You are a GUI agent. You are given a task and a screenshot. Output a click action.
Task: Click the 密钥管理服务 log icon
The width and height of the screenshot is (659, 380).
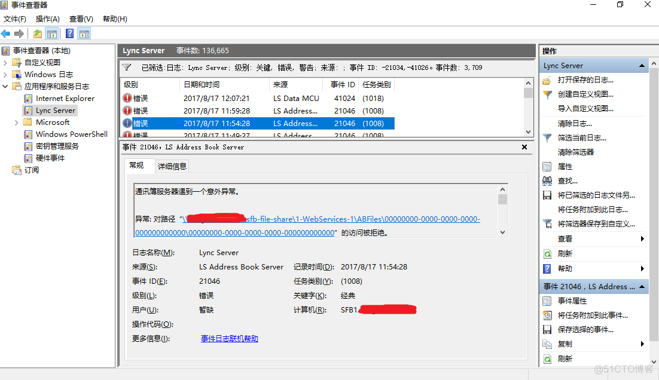pos(28,146)
